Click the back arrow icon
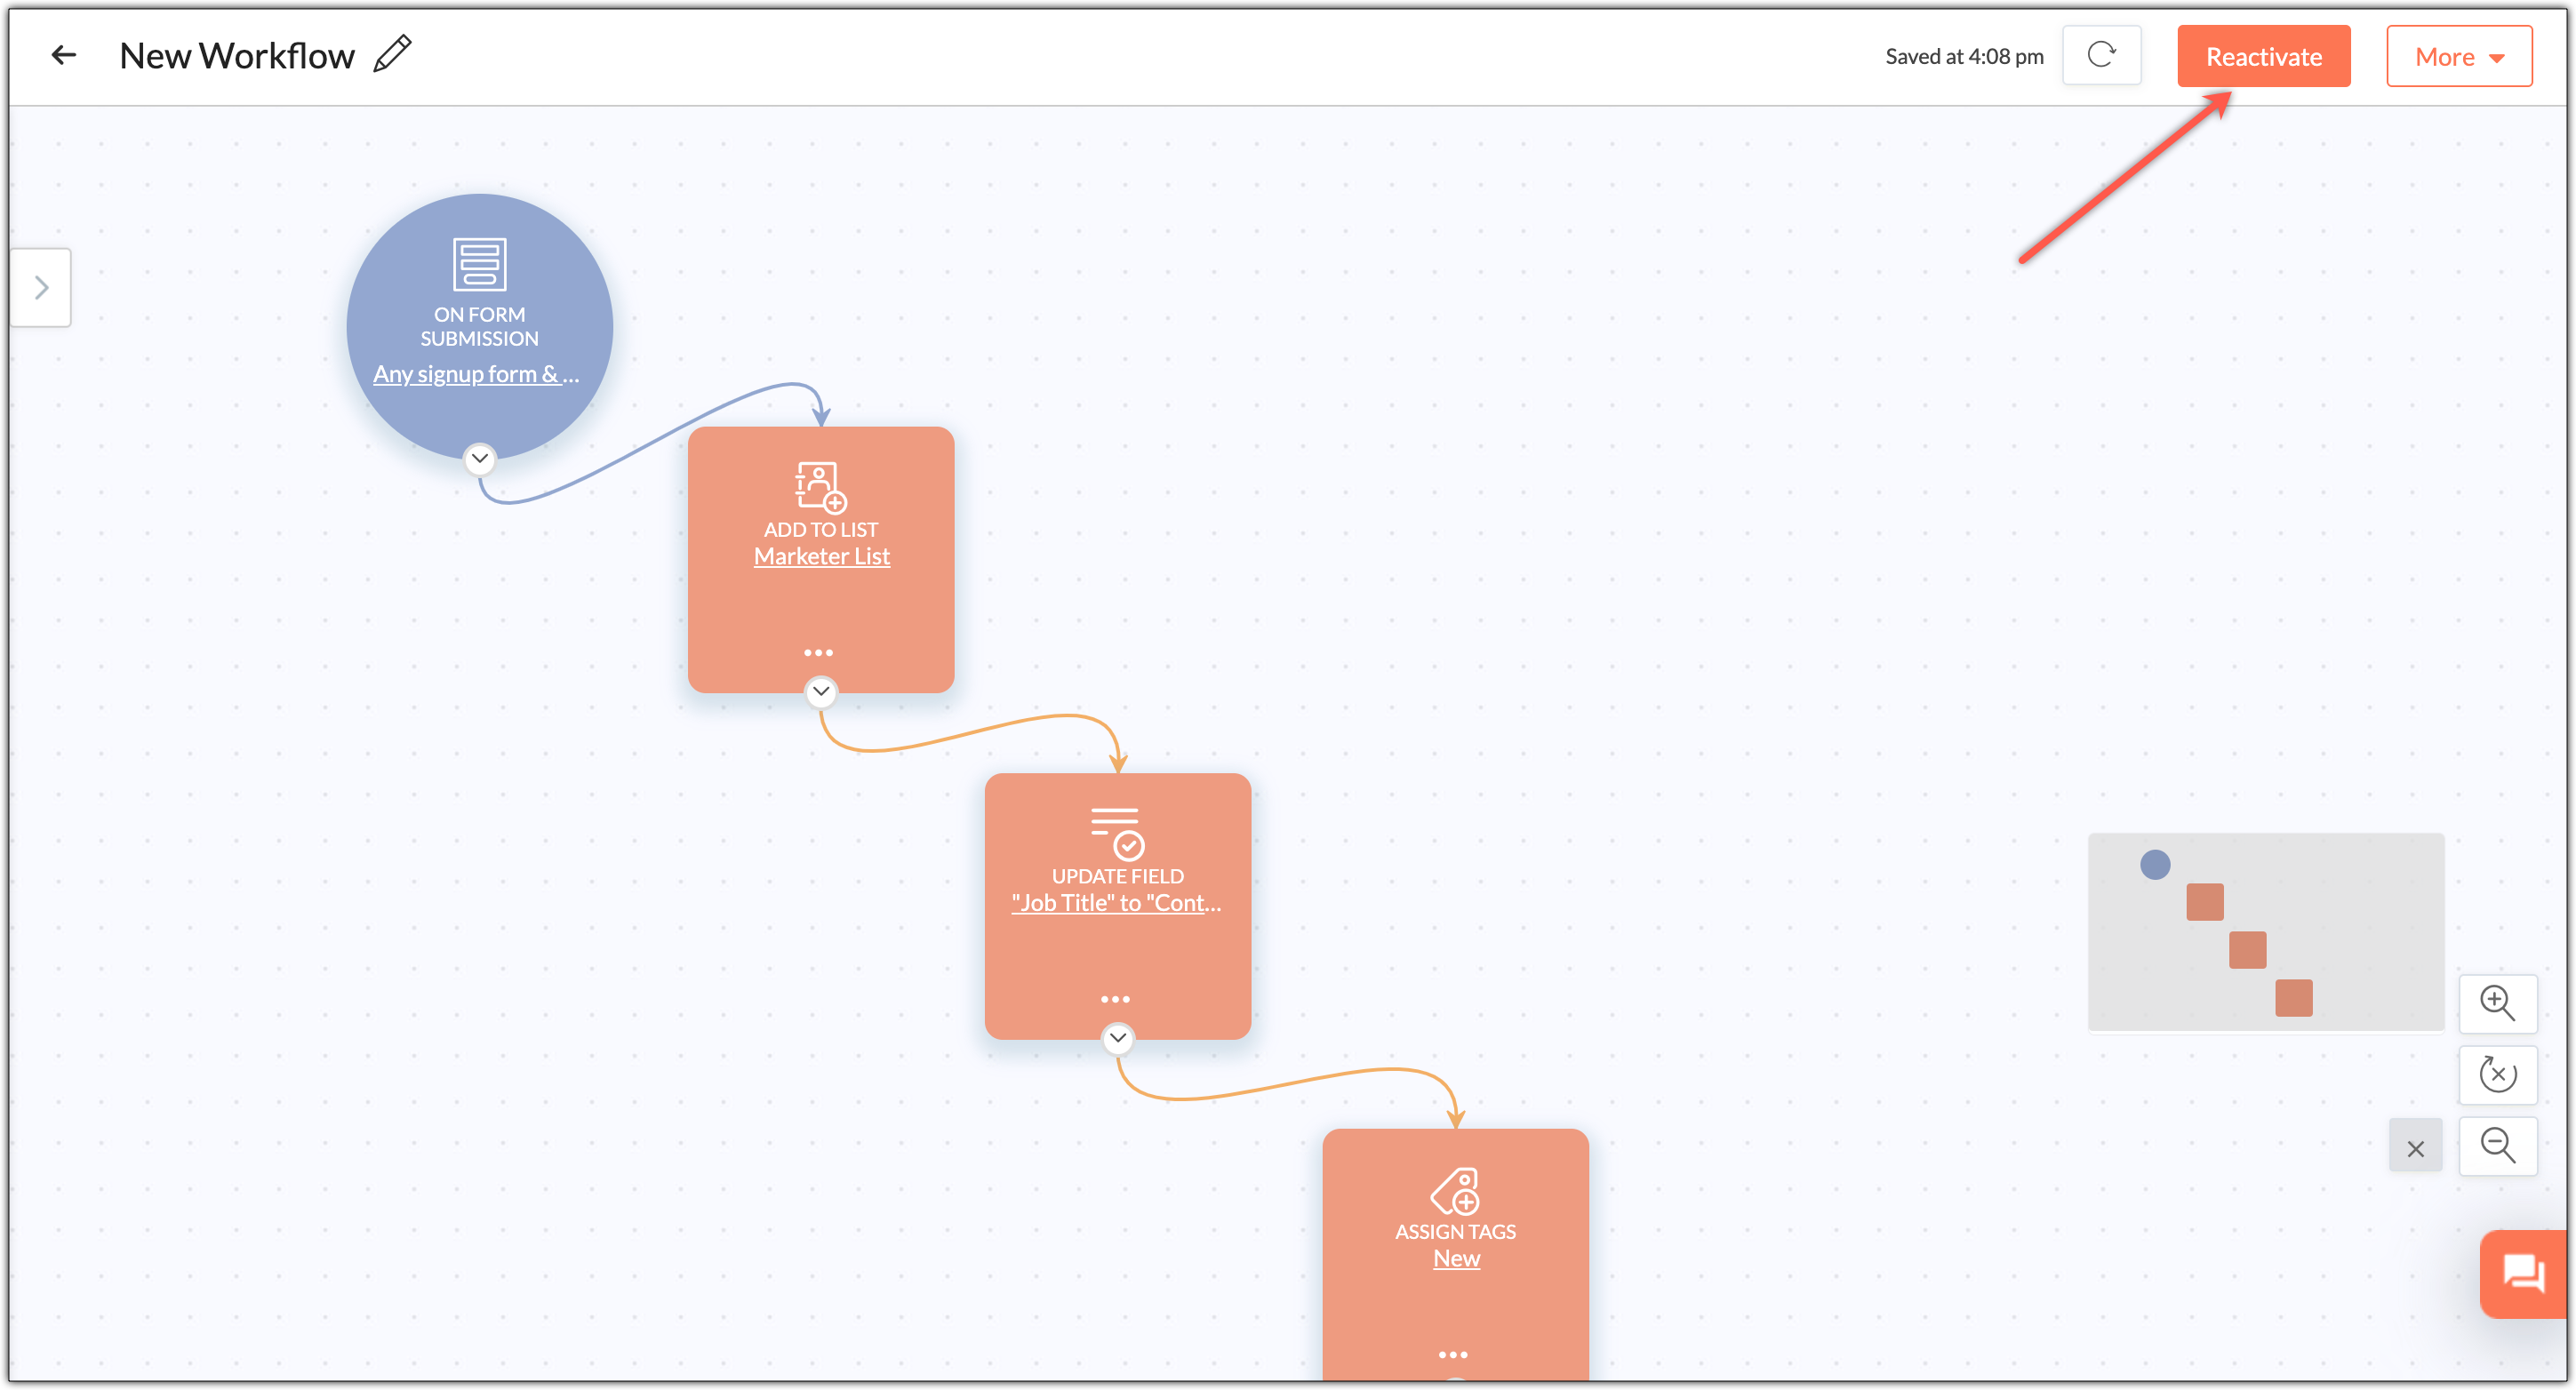Viewport: 2576px width, 1390px height. pyautogui.click(x=64, y=56)
